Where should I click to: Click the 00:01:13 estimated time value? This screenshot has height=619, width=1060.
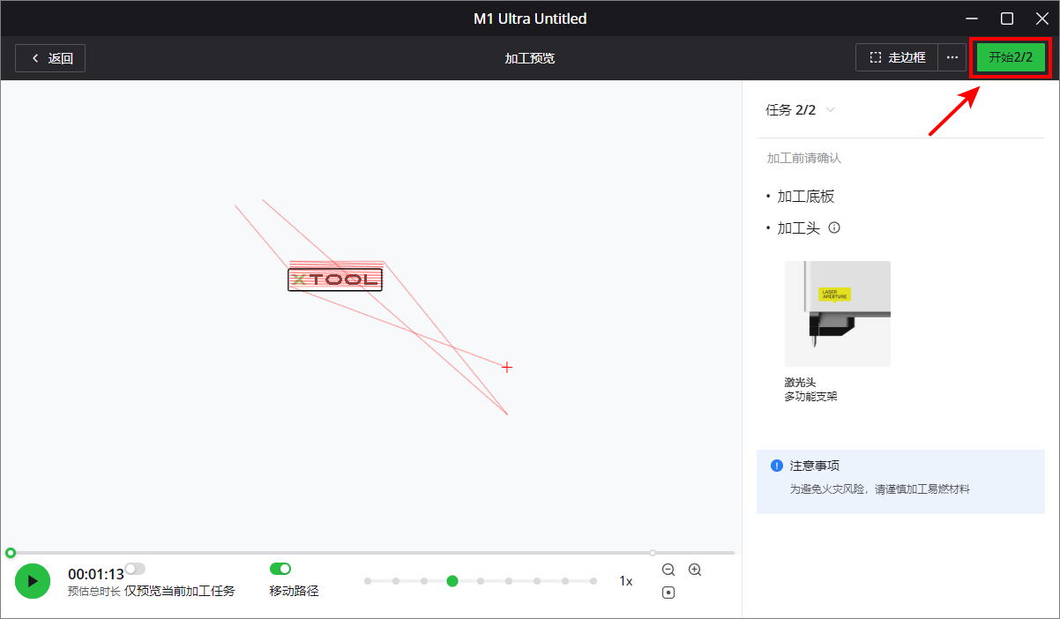tap(96, 574)
